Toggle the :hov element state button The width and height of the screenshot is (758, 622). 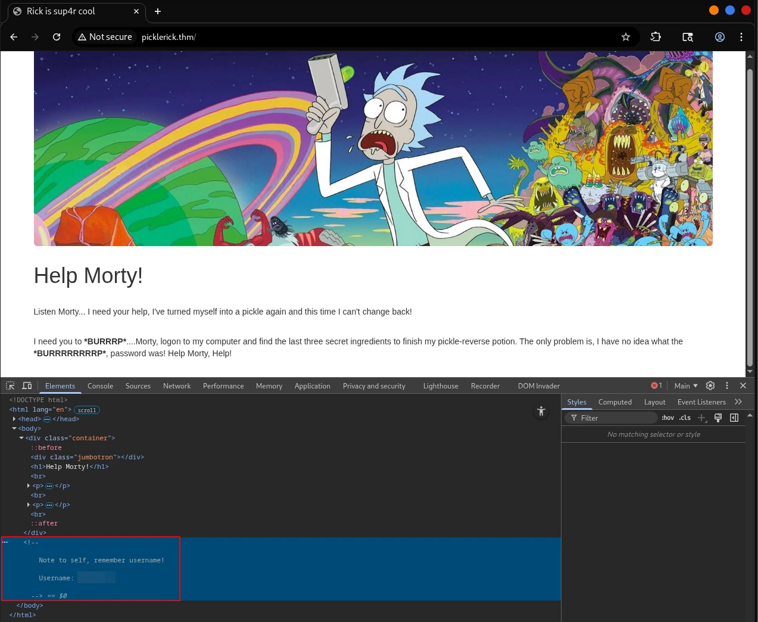pos(667,418)
